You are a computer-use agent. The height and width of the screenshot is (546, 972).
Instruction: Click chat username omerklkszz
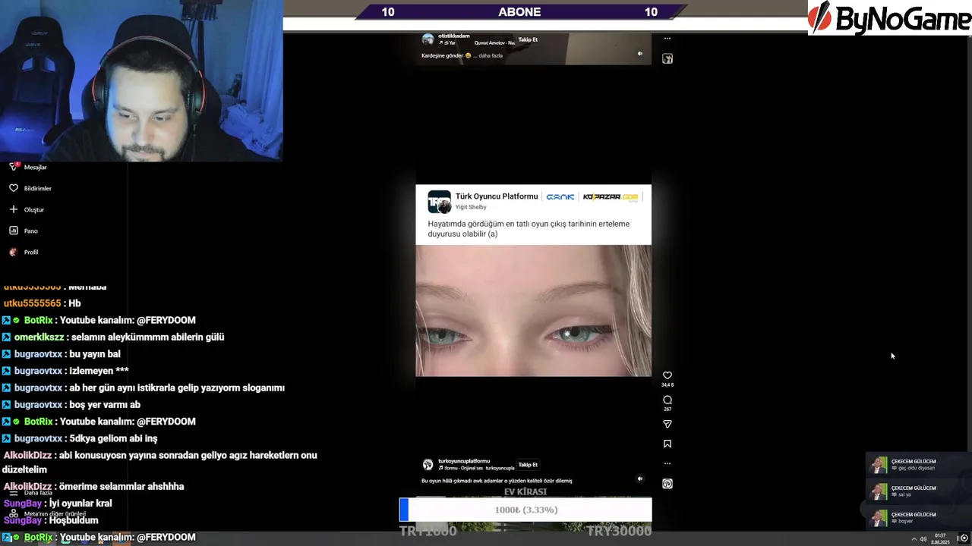click(39, 337)
